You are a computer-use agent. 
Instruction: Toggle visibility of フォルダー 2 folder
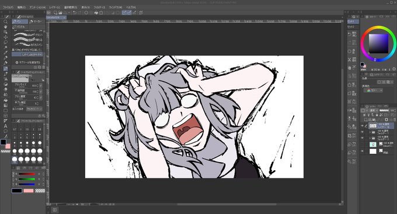tap(363, 138)
